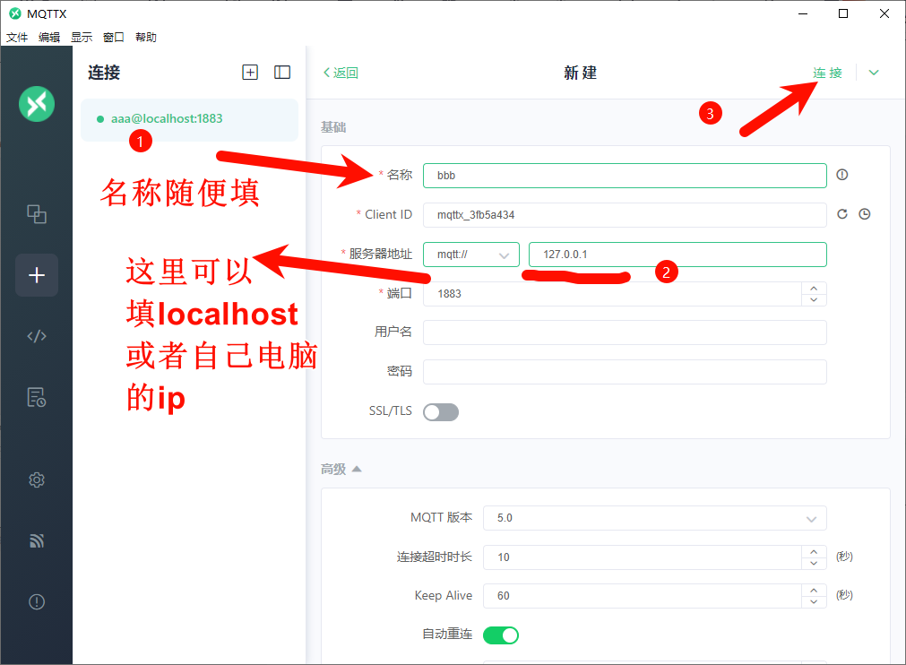Open the 编辑 menu

(49, 37)
